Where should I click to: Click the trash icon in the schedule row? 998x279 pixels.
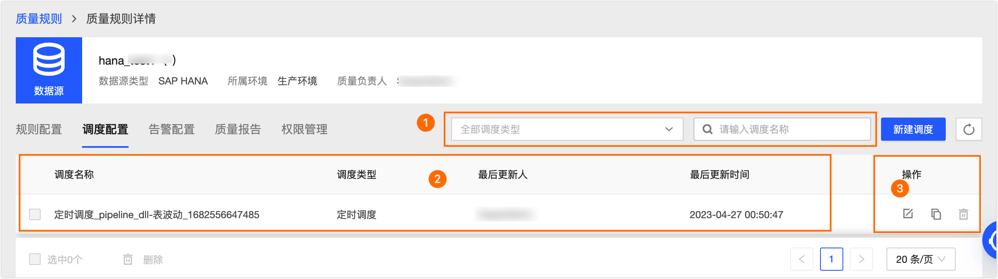[963, 214]
